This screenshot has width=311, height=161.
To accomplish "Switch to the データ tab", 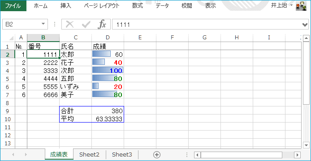I will 162,6.
